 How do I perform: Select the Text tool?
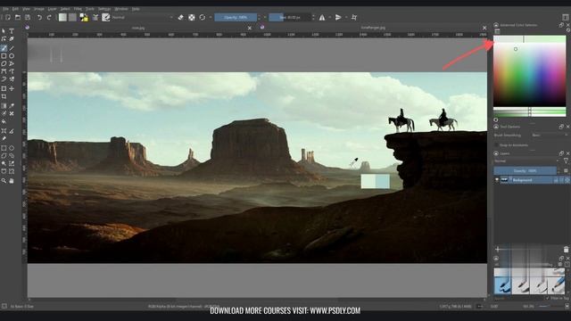point(12,31)
